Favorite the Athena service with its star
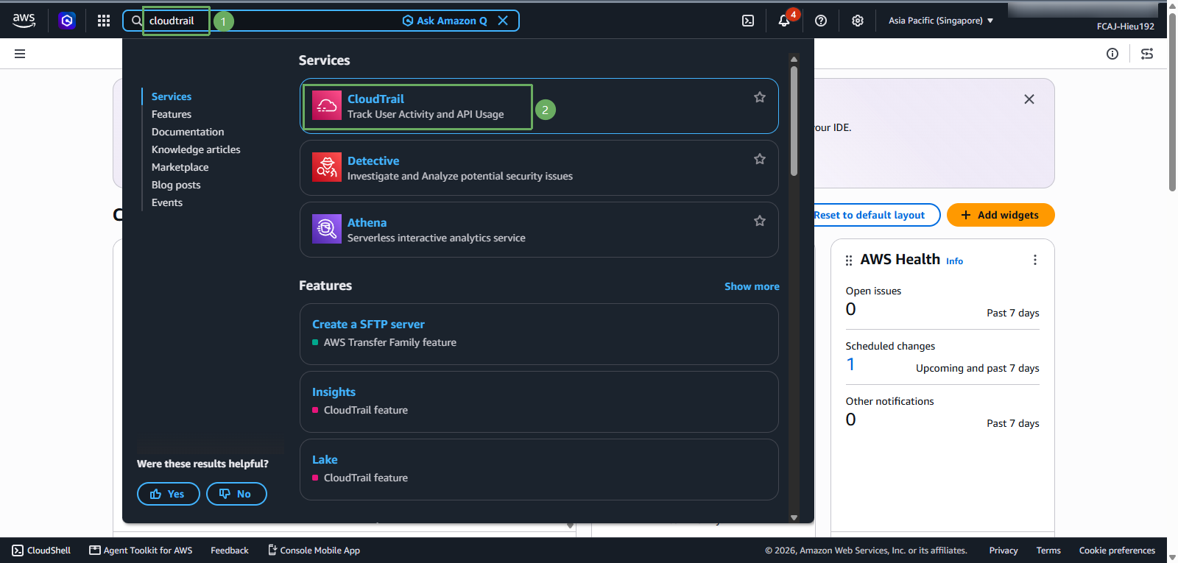 click(x=760, y=221)
